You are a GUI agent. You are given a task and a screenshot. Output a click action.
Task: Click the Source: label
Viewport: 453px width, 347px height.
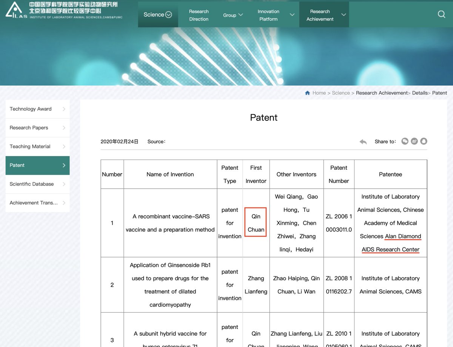tap(156, 142)
